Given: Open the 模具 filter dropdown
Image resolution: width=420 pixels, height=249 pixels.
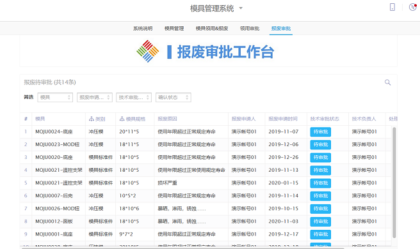Looking at the screenshot, I should (55, 98).
